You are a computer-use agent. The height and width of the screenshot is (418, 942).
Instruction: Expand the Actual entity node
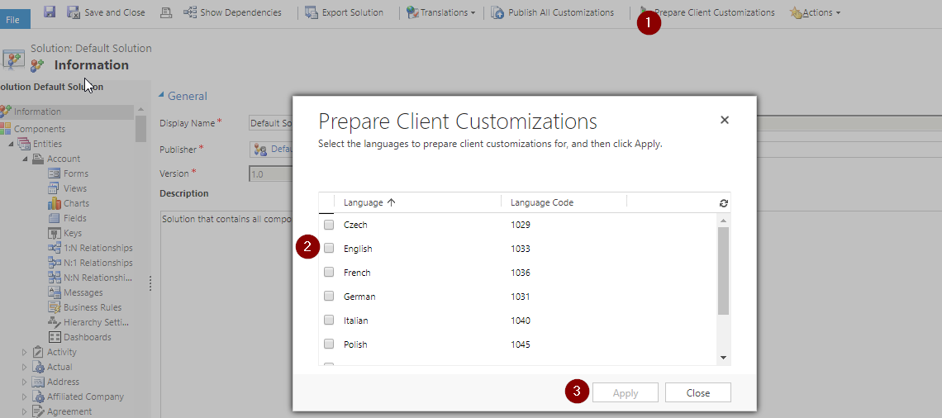click(x=25, y=367)
